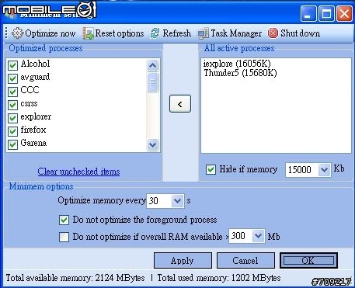This screenshot has height=288, width=355.
Task: Toggle the firefox process checkbox
Action: [x=12, y=131]
